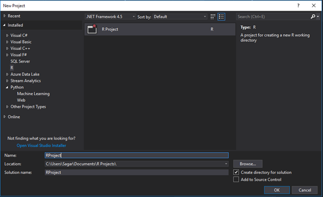Open the .NET Framework 4.5 dropdown
This screenshot has height=197, width=323.
coord(111,17)
